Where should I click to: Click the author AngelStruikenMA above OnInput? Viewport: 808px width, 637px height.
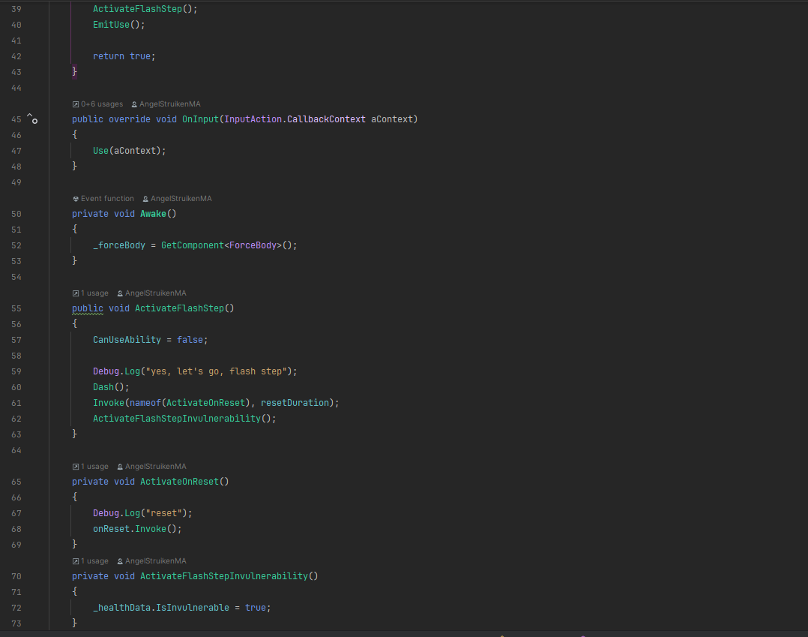point(169,104)
